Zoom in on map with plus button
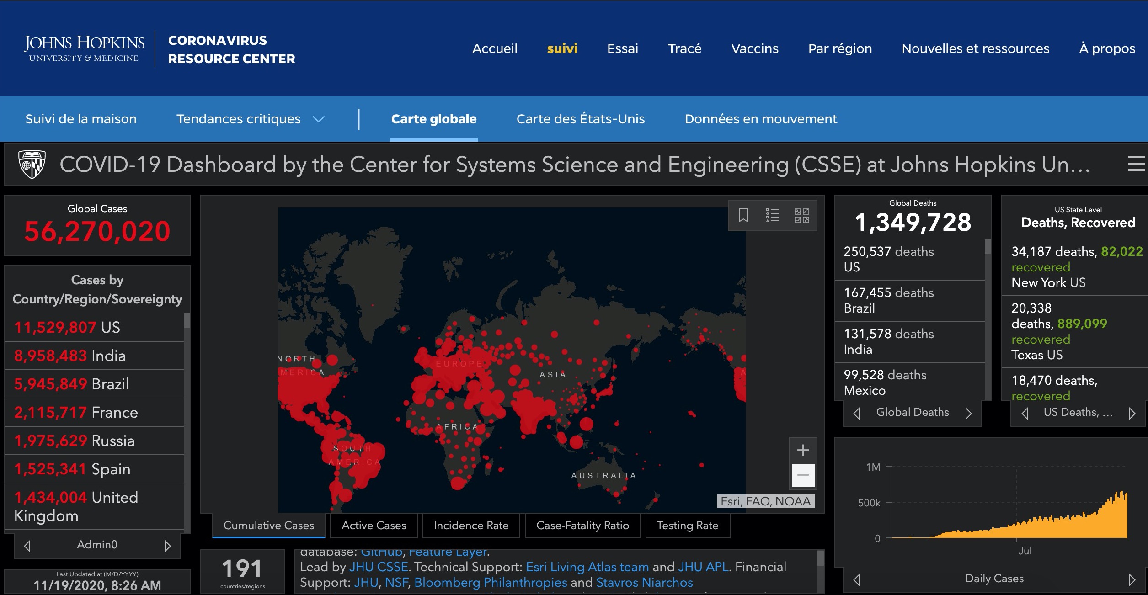 [x=803, y=450]
